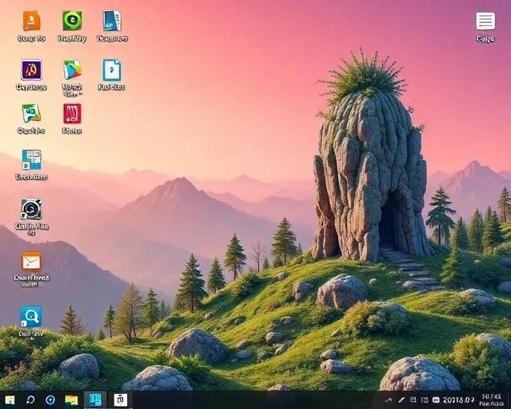Open the green and yellow puzzle-shaped icon
This screenshot has width=511, height=409.
coord(31,113)
